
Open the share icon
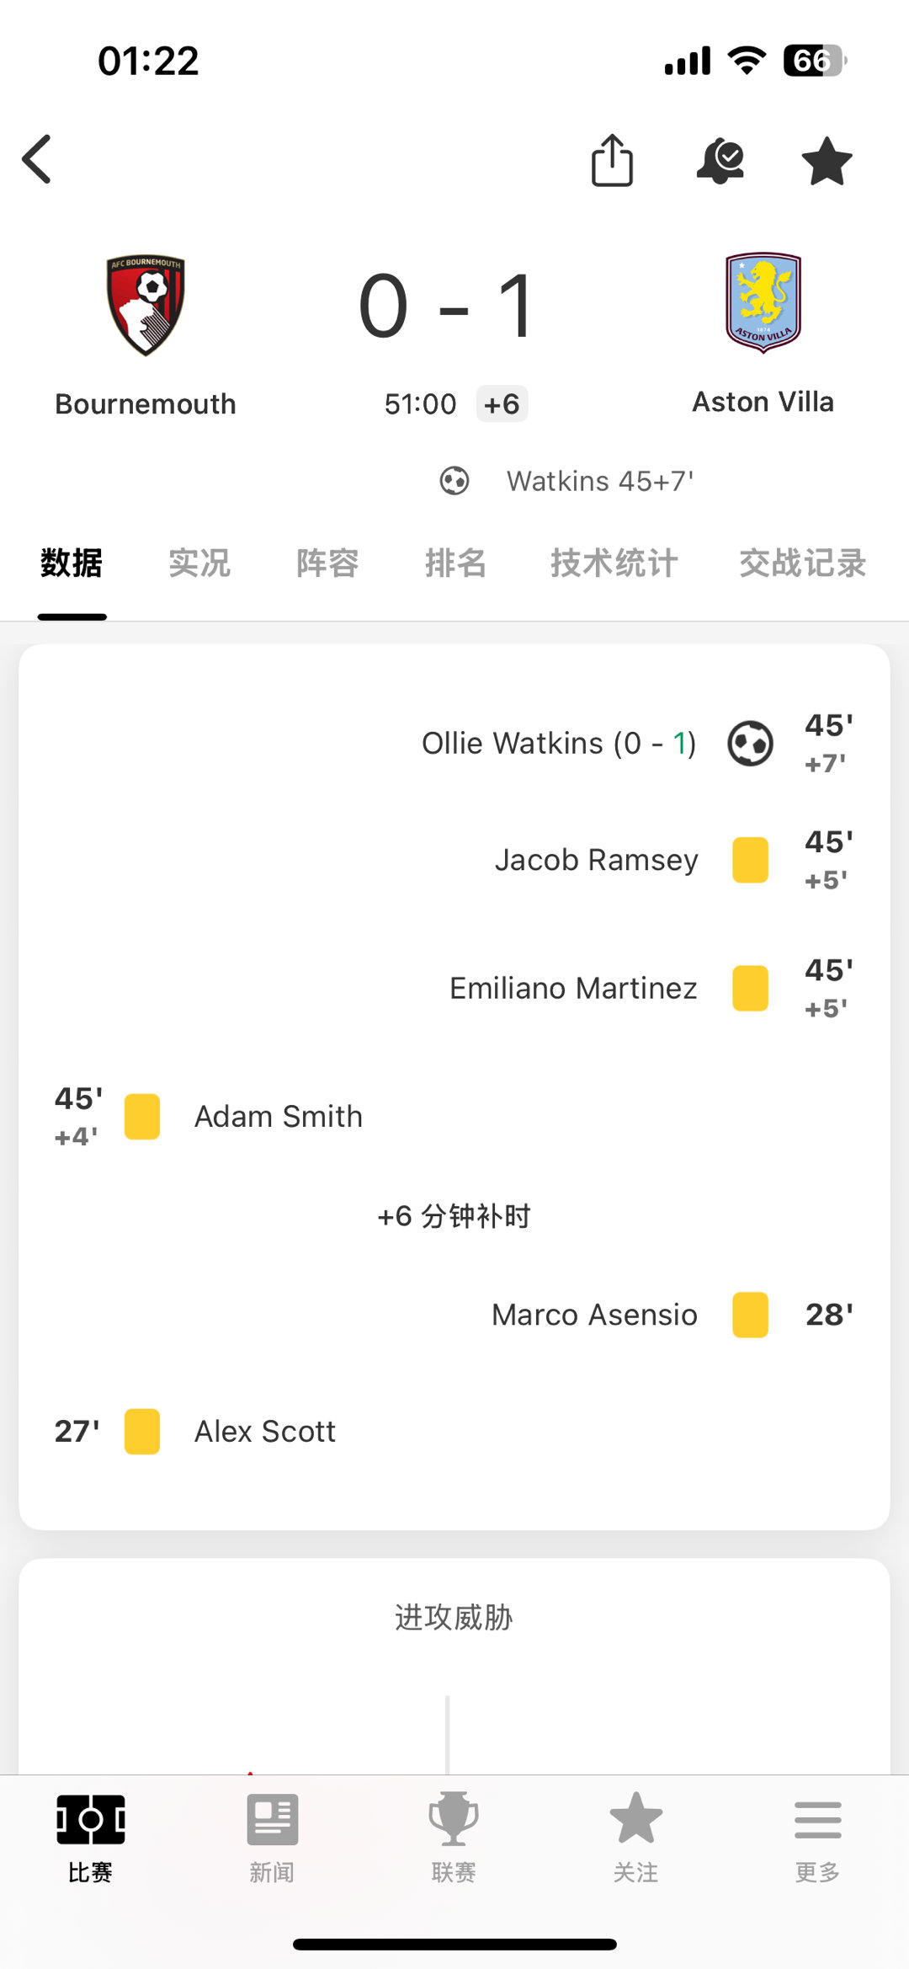coord(612,160)
